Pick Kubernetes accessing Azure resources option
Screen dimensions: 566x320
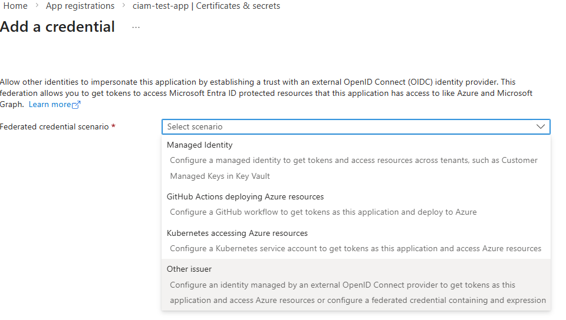[x=237, y=233]
